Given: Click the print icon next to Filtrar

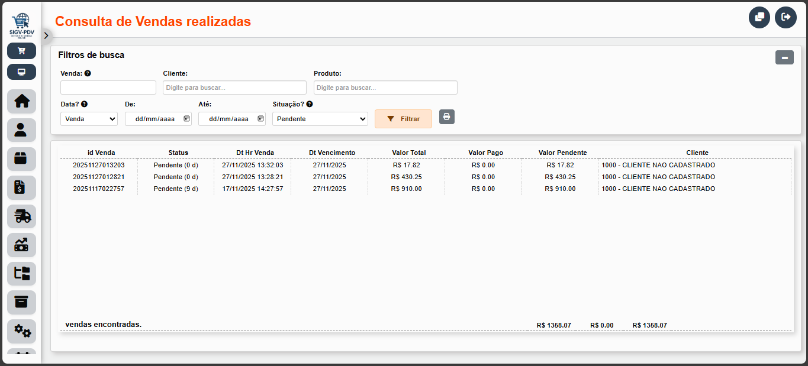Looking at the screenshot, I should pos(447,117).
